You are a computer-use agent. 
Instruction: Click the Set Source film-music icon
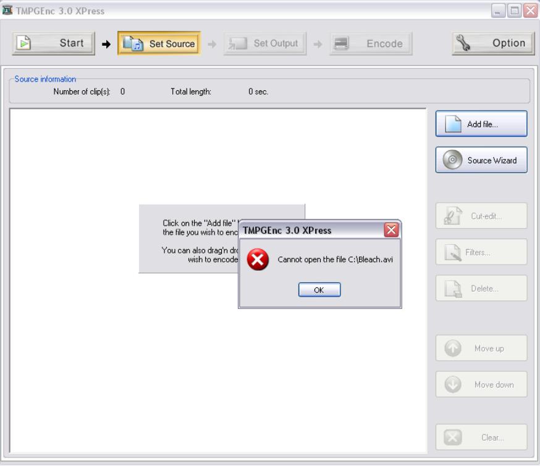(133, 43)
